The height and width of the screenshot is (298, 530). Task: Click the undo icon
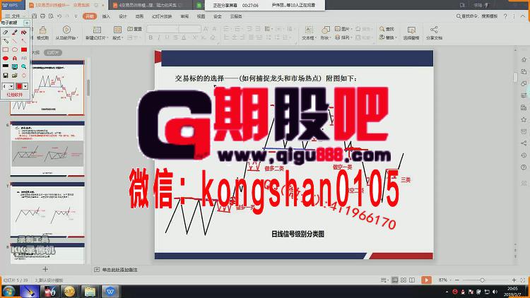click(x=59, y=16)
